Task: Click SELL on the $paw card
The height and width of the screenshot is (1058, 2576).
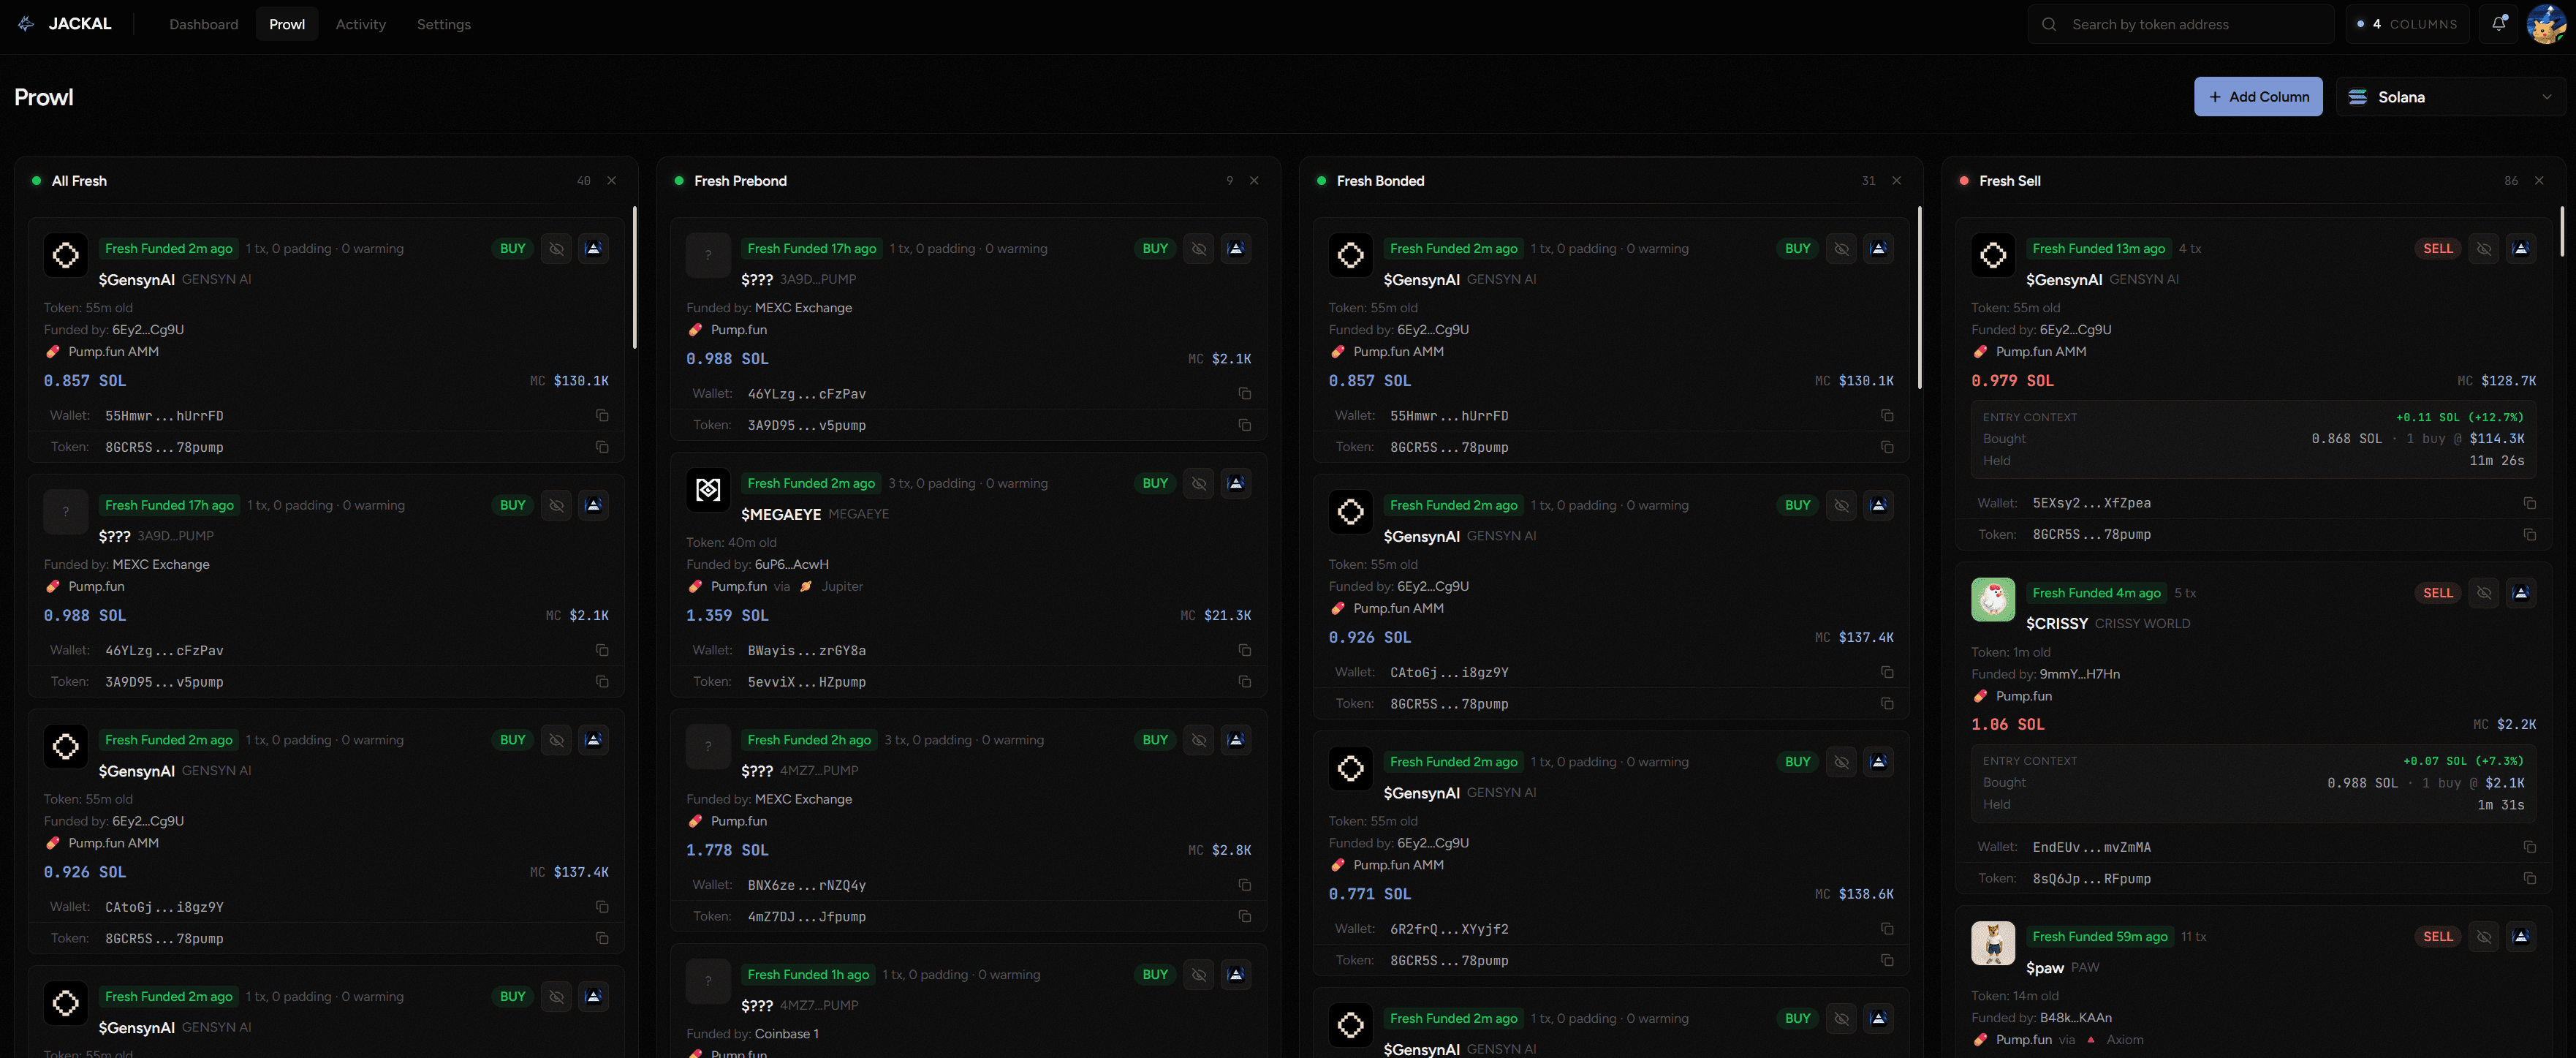Action: pyautogui.click(x=2438, y=937)
